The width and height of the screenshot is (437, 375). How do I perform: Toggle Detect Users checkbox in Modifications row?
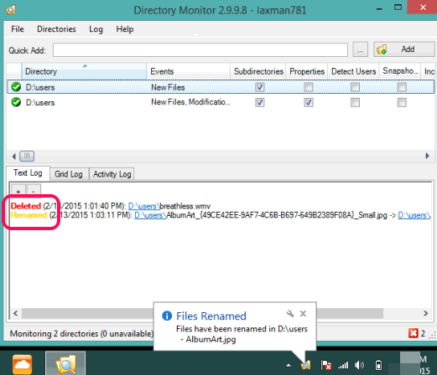pos(355,102)
